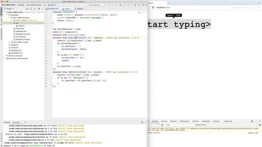Click the Search Everywhere magnifier icon
Viewport: 262px width, 147px height.
[146, 5]
